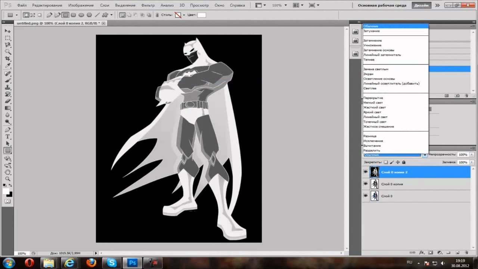This screenshot has width=478, height=269.
Task: Select the Eraser tool
Action: pyautogui.click(x=7, y=101)
